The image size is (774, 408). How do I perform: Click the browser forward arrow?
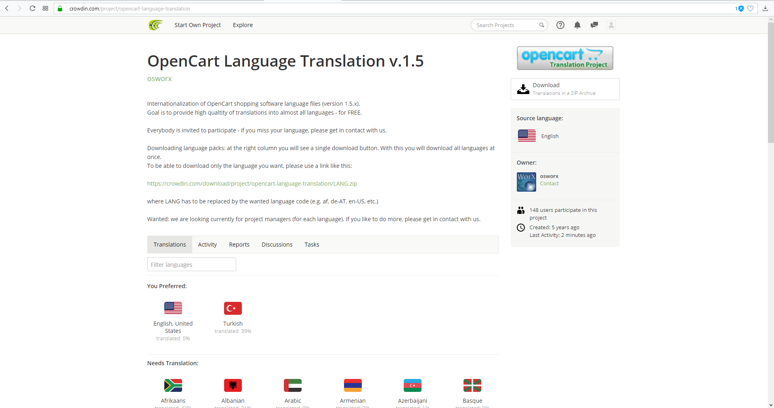(x=19, y=8)
